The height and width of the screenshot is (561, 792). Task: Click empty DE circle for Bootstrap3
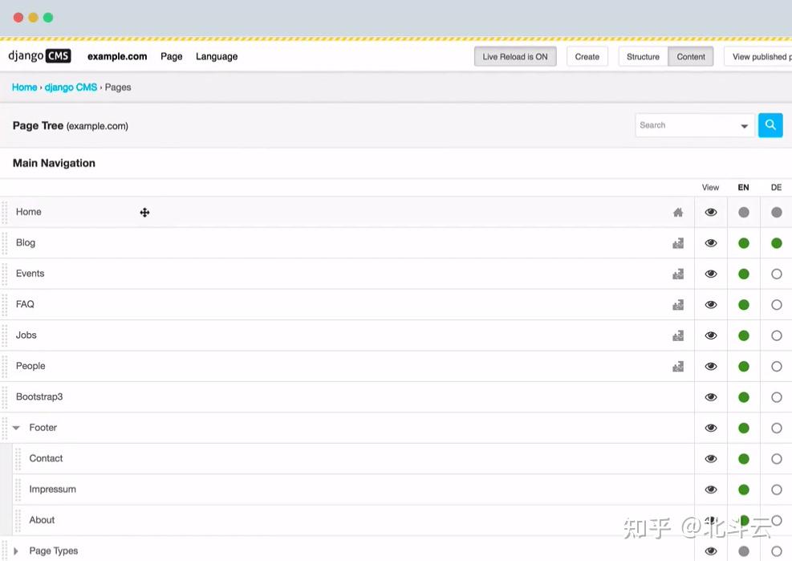click(x=776, y=397)
